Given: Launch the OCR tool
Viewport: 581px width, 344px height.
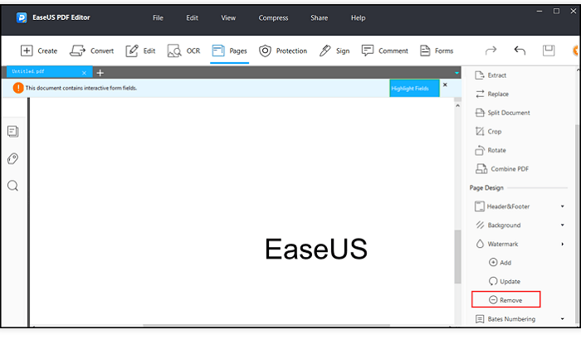Looking at the screenshot, I should click(x=183, y=51).
